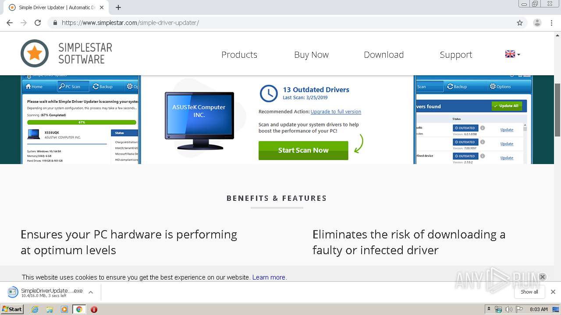
Task: Click the browser forward arrow
Action: (24, 23)
